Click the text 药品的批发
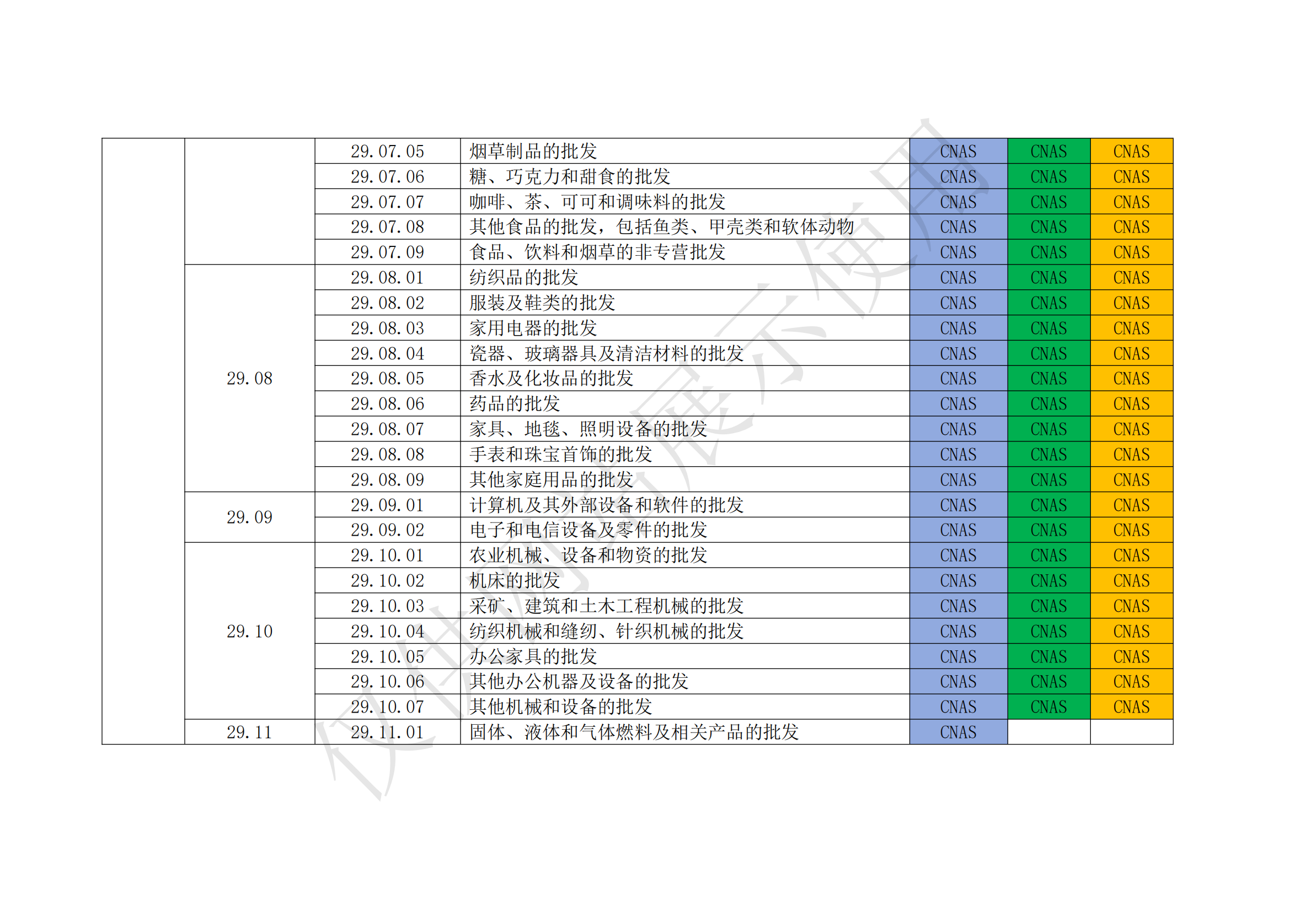1290x911 pixels. pos(515,403)
